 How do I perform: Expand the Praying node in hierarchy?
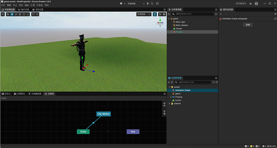click(x=171, y=32)
